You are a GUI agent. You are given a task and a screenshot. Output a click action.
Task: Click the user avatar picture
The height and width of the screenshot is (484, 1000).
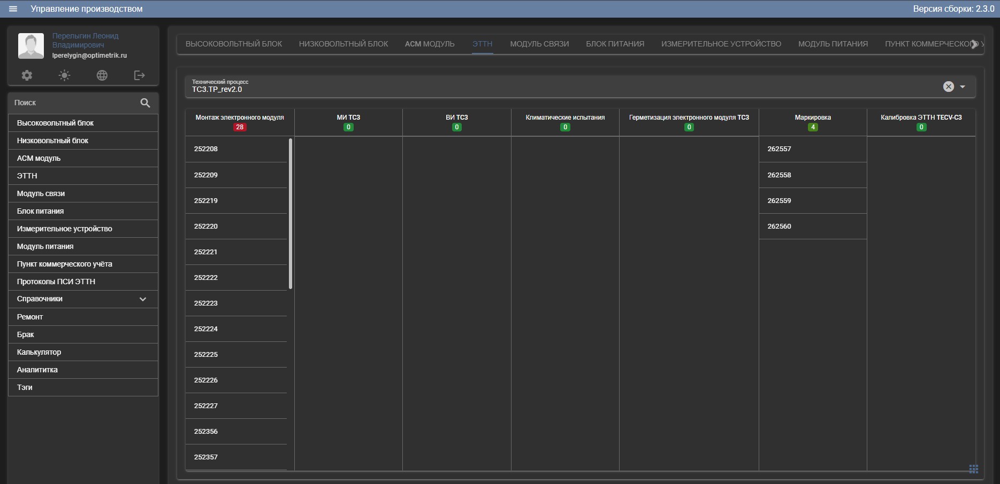pyautogui.click(x=31, y=45)
